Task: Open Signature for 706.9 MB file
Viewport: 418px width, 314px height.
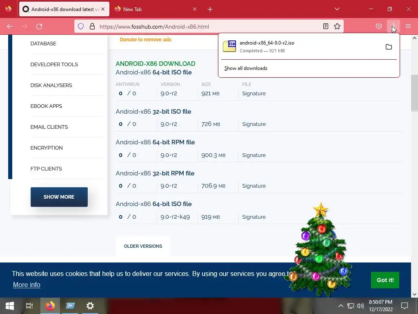Action: click(x=254, y=186)
